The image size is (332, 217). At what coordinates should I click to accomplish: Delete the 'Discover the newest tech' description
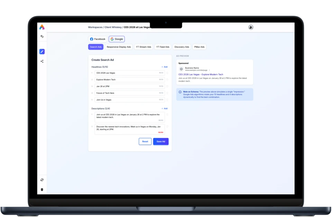pos(167,127)
